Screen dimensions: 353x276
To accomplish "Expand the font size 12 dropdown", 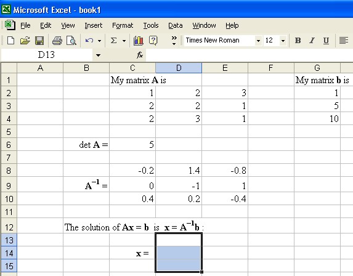I will point(283,41).
